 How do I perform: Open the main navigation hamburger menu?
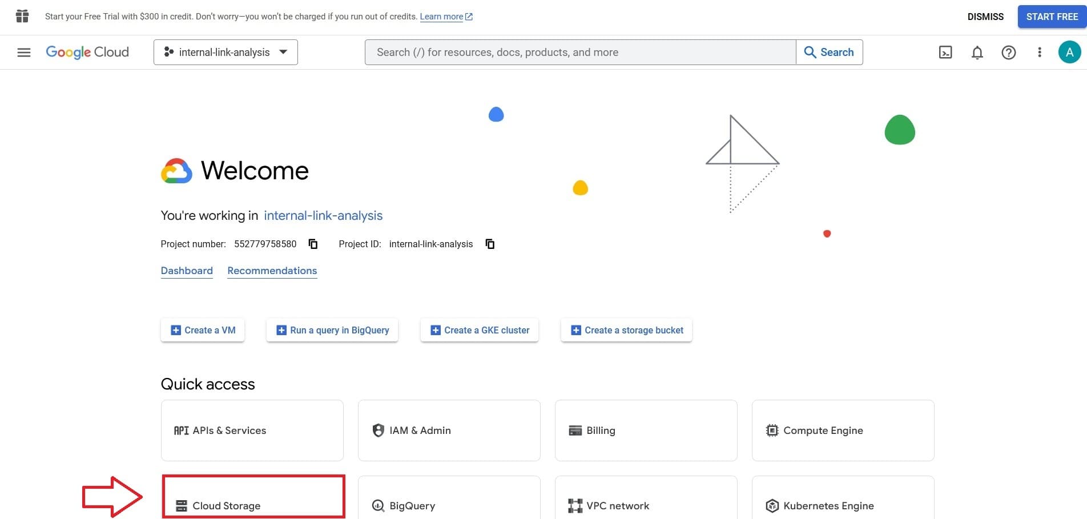point(24,53)
